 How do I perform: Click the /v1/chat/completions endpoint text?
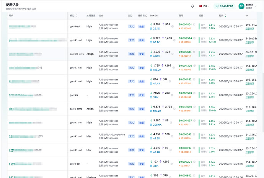click(x=115, y=134)
